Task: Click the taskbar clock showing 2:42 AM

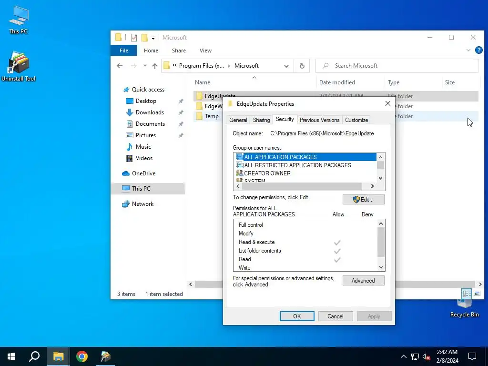Action: (447, 356)
